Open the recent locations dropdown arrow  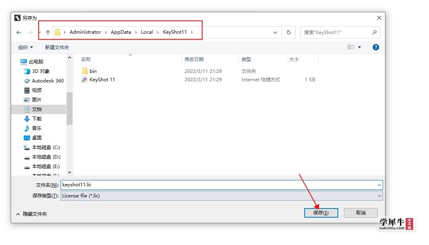pos(40,33)
